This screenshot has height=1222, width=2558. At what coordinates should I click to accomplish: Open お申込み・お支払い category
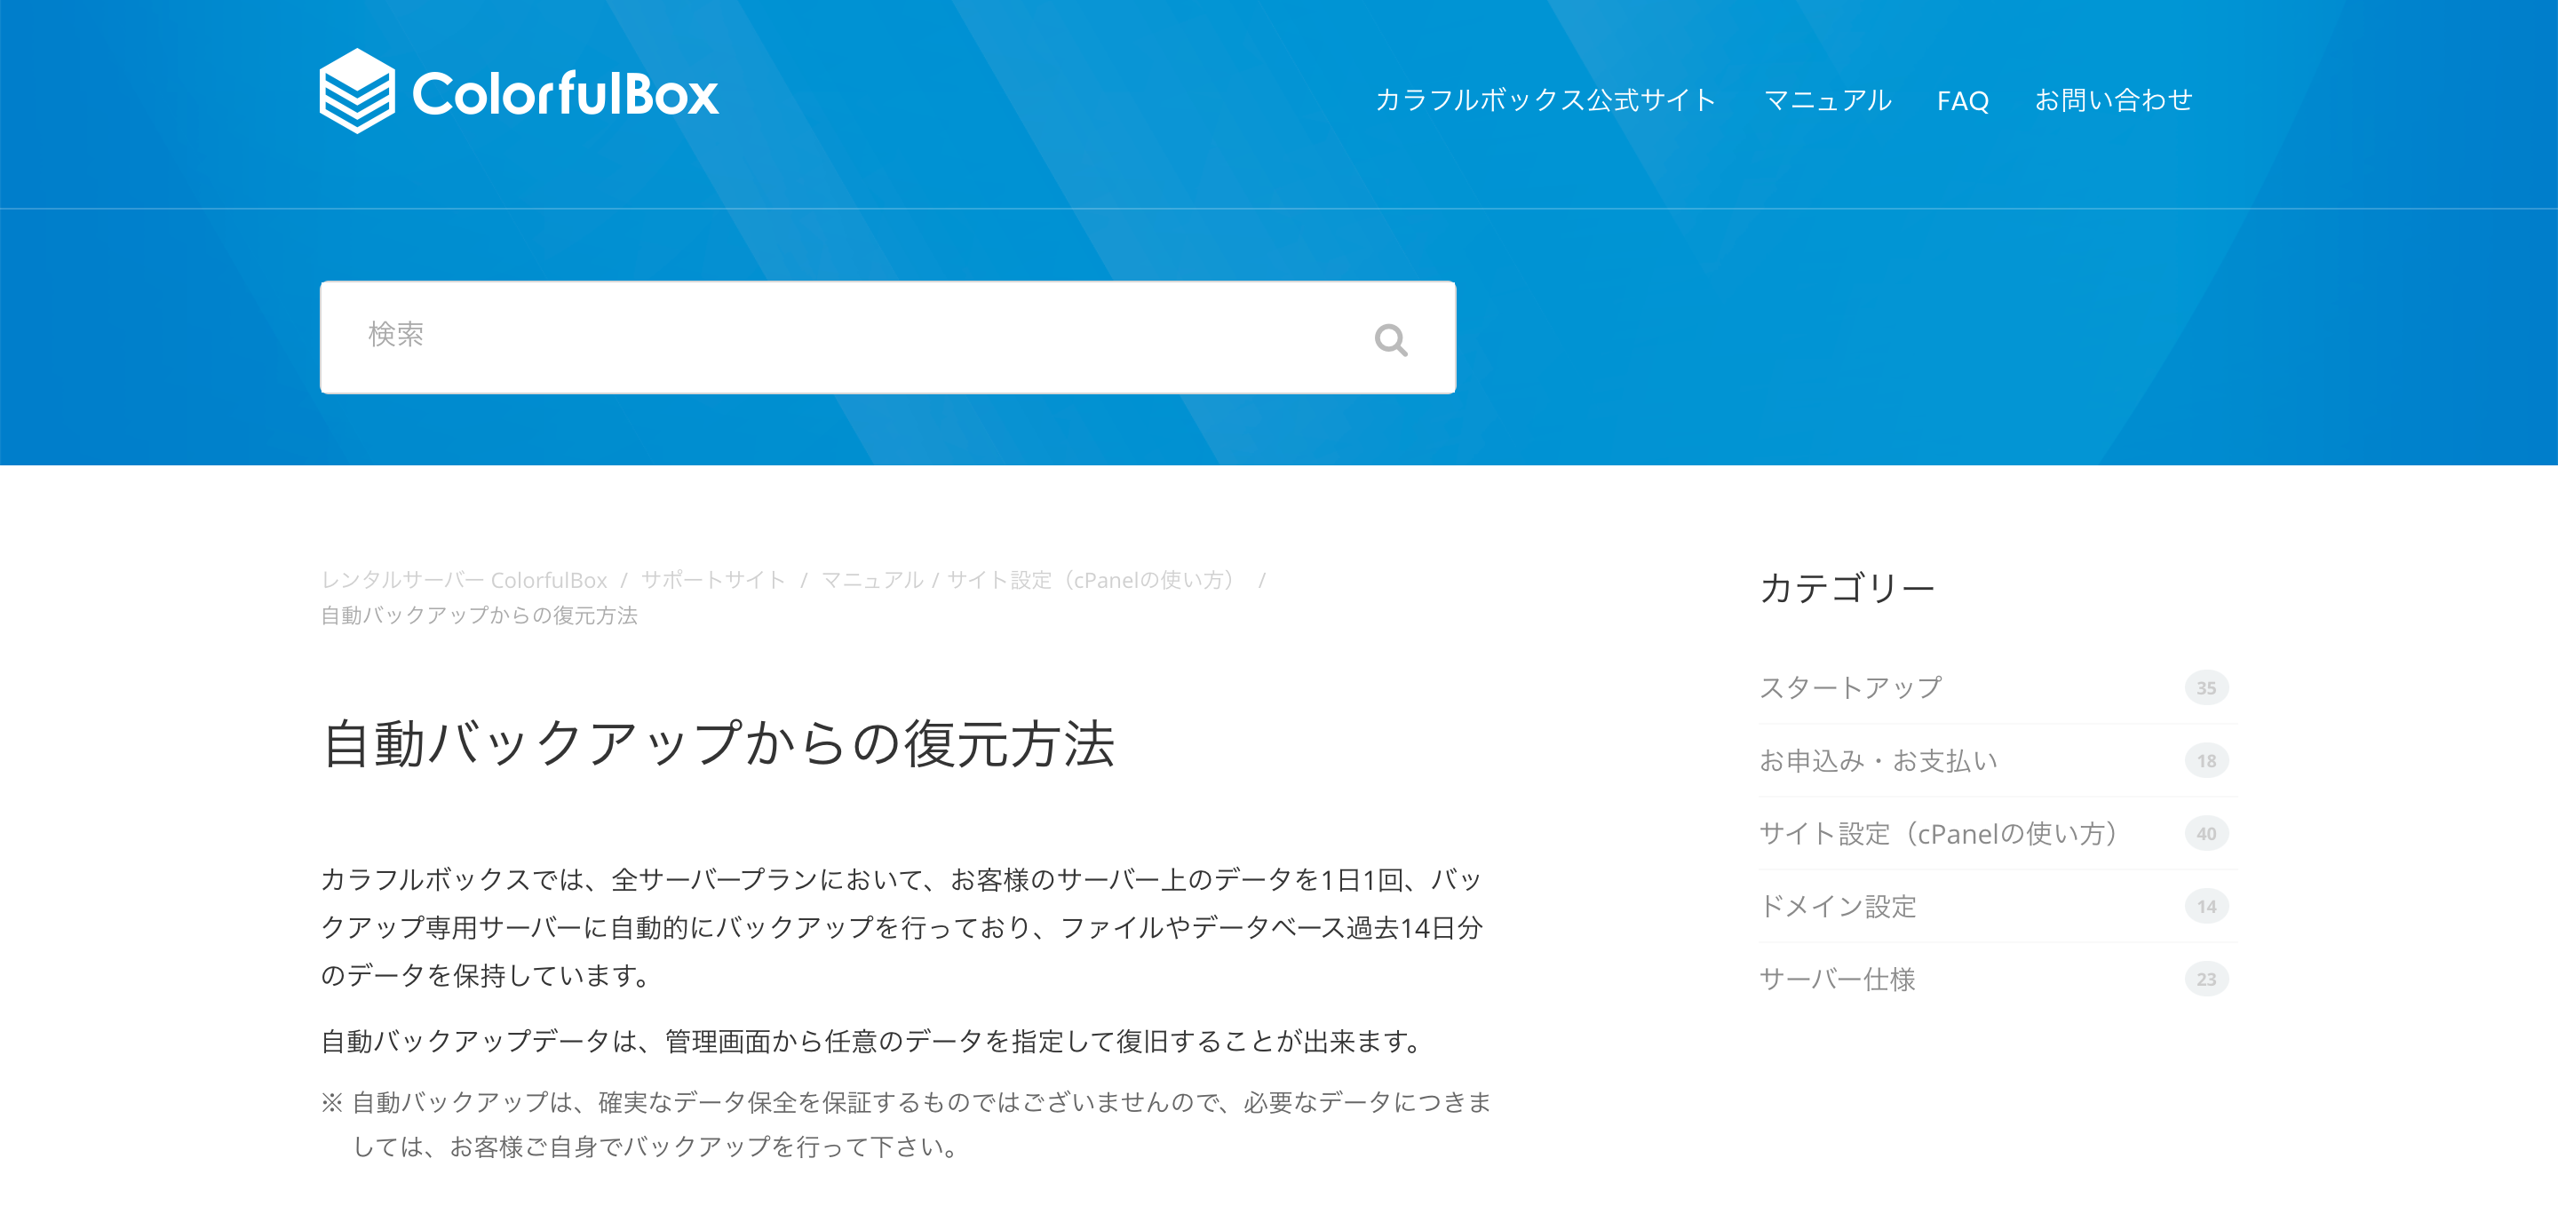click(x=1878, y=760)
